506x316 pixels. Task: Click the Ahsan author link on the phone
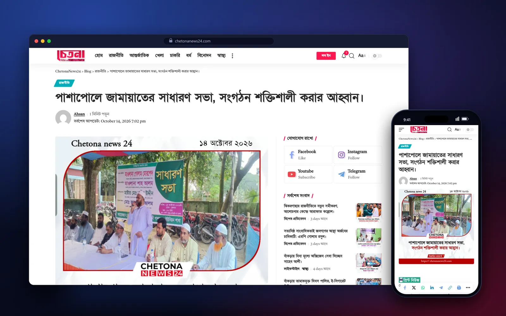[413, 179]
